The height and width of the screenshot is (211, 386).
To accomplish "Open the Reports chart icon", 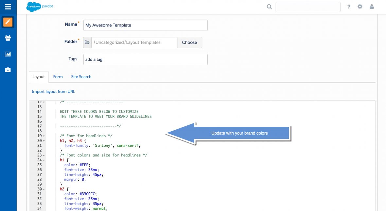I will click(x=8, y=54).
